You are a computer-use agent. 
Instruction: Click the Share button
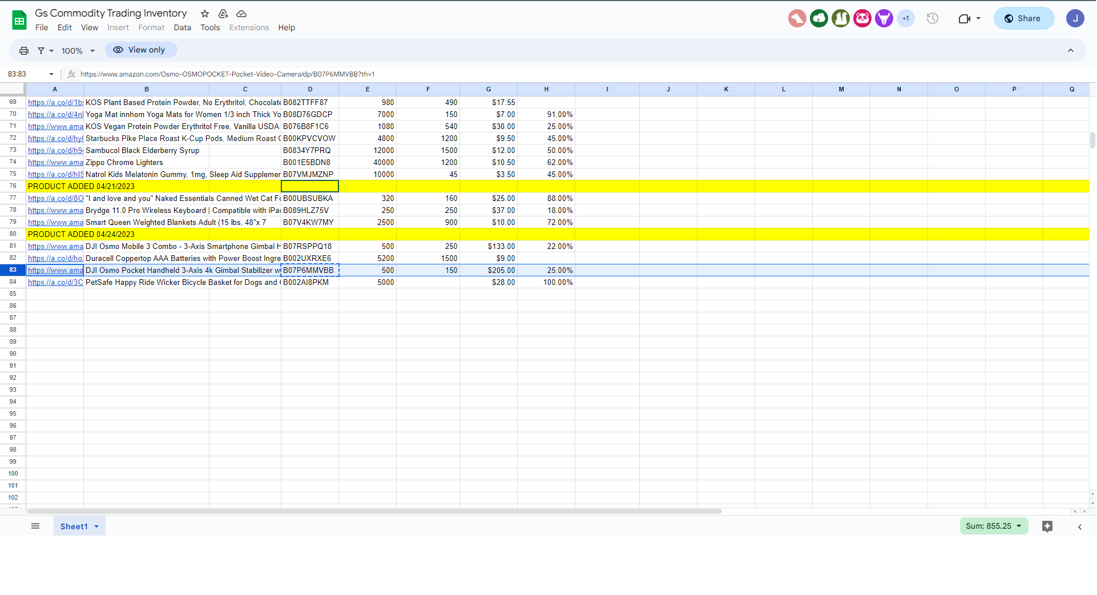tap(1024, 19)
